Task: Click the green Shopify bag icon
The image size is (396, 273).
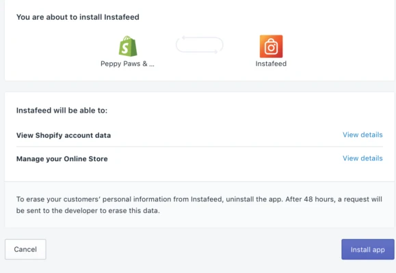Action: (128, 46)
